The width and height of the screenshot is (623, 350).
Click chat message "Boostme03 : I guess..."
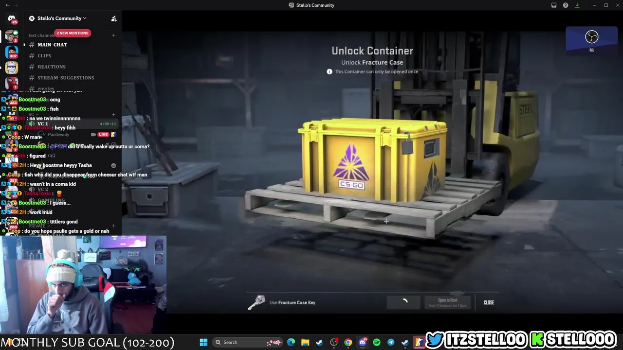click(x=44, y=203)
